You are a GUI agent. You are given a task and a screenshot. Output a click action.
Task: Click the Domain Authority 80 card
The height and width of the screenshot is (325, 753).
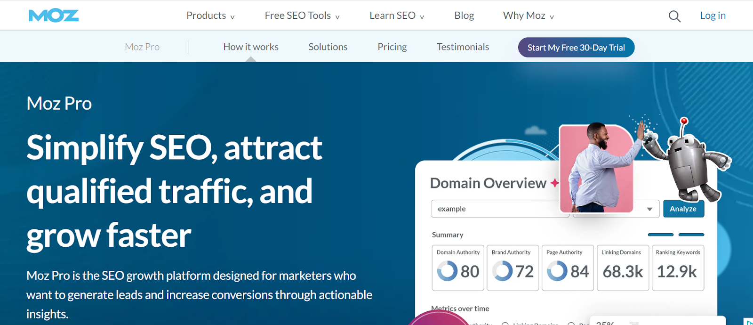tap(458, 268)
